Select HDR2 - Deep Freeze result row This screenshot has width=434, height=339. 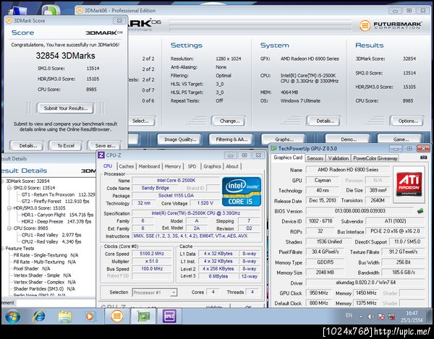tap(56, 221)
